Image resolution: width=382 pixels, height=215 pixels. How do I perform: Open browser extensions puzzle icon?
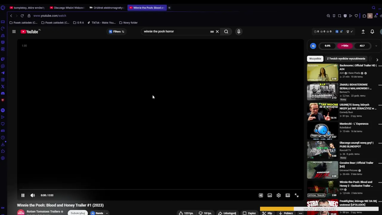[x=364, y=16]
